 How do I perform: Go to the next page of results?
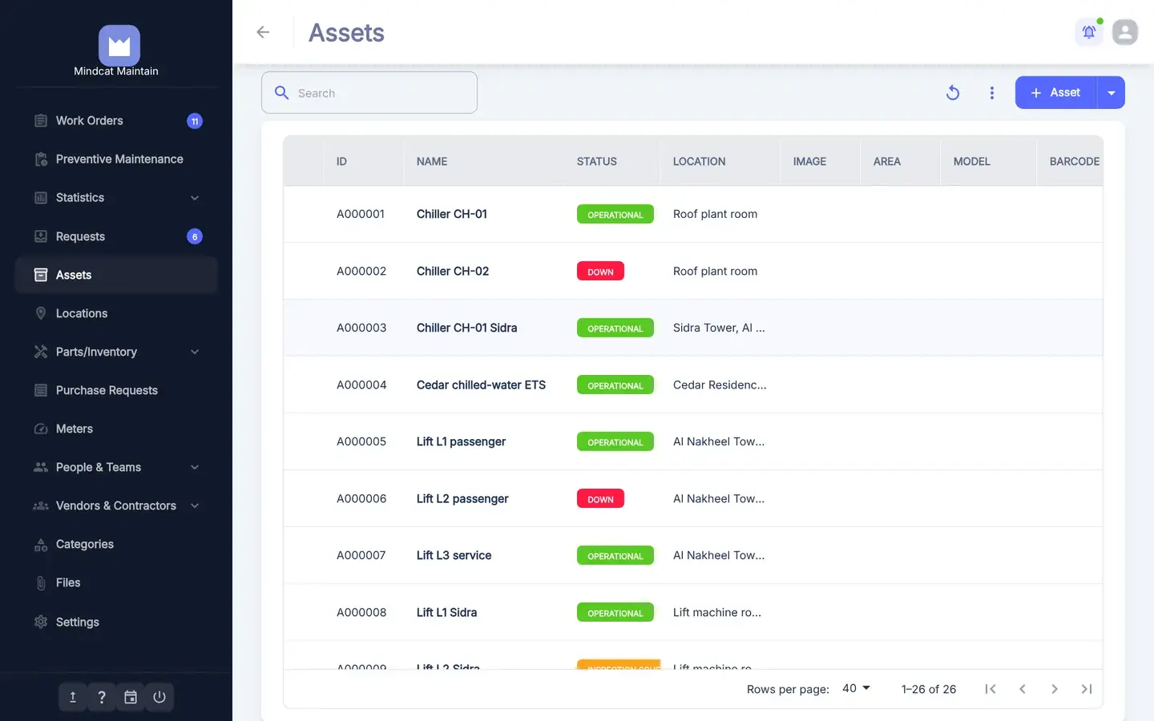[x=1055, y=689]
